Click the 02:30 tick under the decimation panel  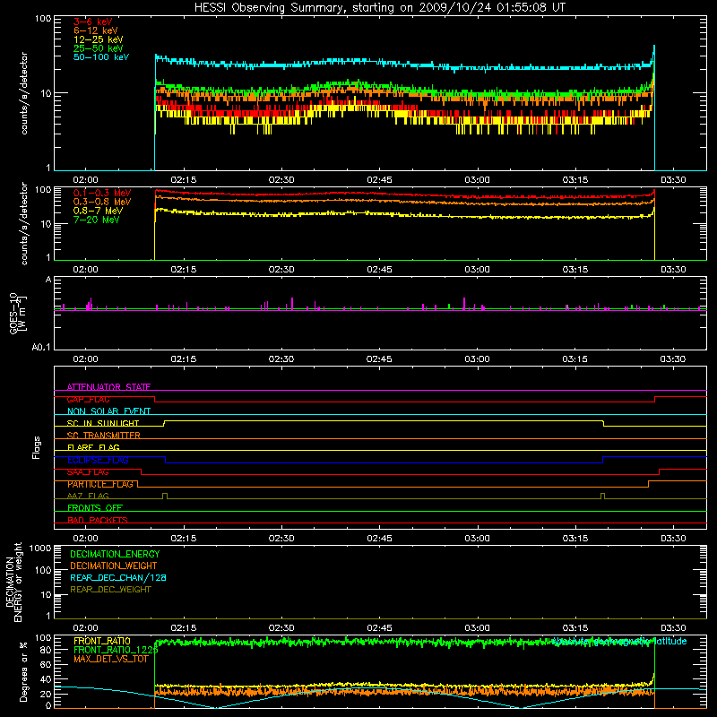[x=281, y=628]
